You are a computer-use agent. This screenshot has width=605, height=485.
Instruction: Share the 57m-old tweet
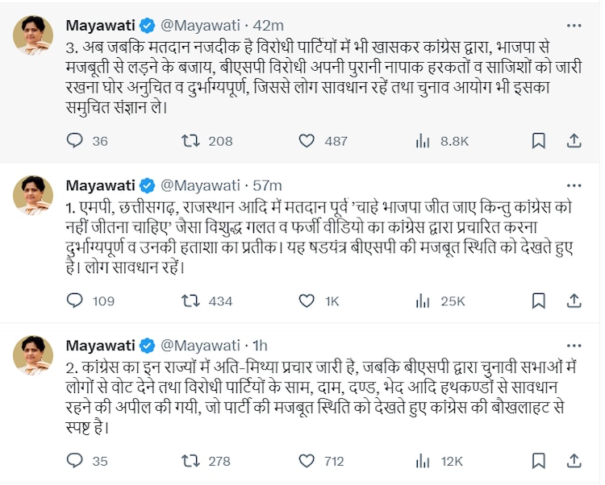click(574, 301)
